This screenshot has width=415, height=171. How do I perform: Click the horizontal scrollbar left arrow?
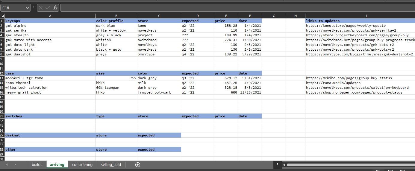(x=284, y=165)
